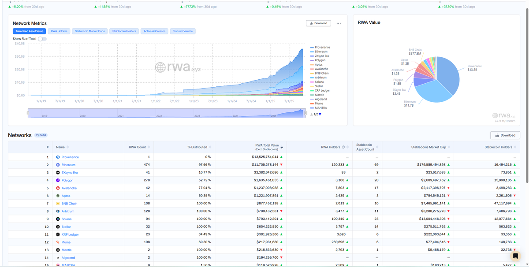Download the Networks table data
Screen dimensions: 529x267
(x=505, y=135)
